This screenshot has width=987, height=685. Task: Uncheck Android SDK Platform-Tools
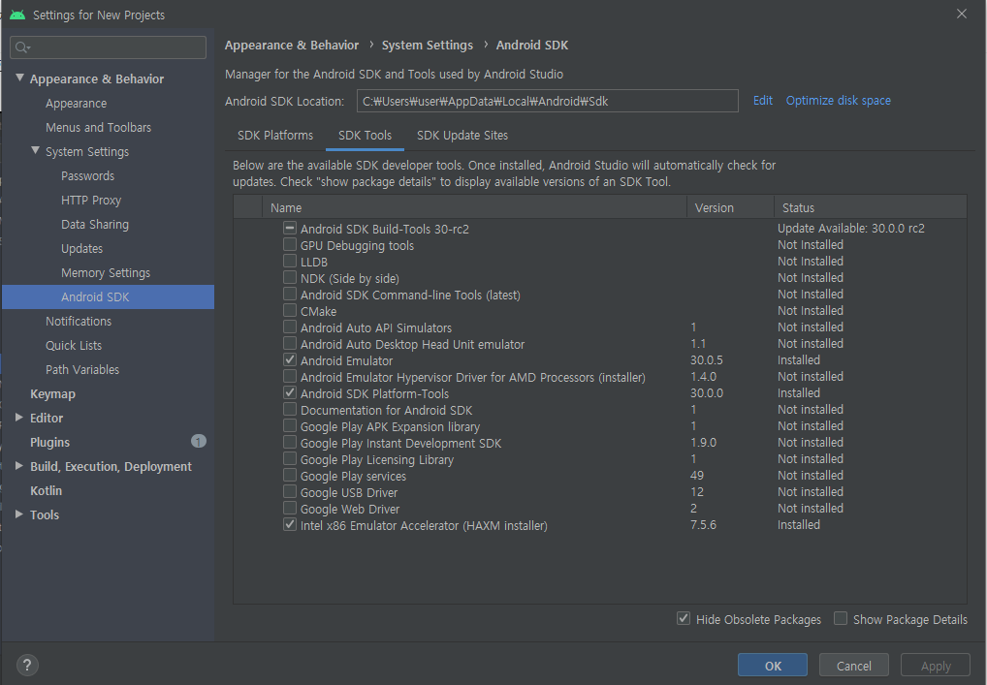click(290, 392)
